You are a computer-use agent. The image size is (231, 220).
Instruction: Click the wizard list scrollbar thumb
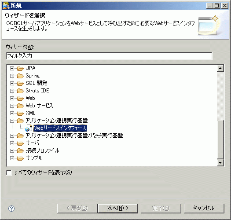(x=220, y=139)
